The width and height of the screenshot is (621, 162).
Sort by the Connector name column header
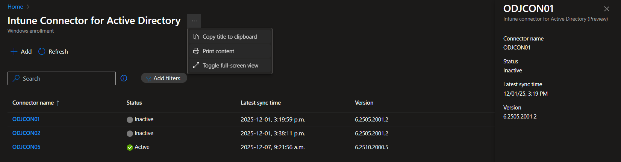coord(33,103)
